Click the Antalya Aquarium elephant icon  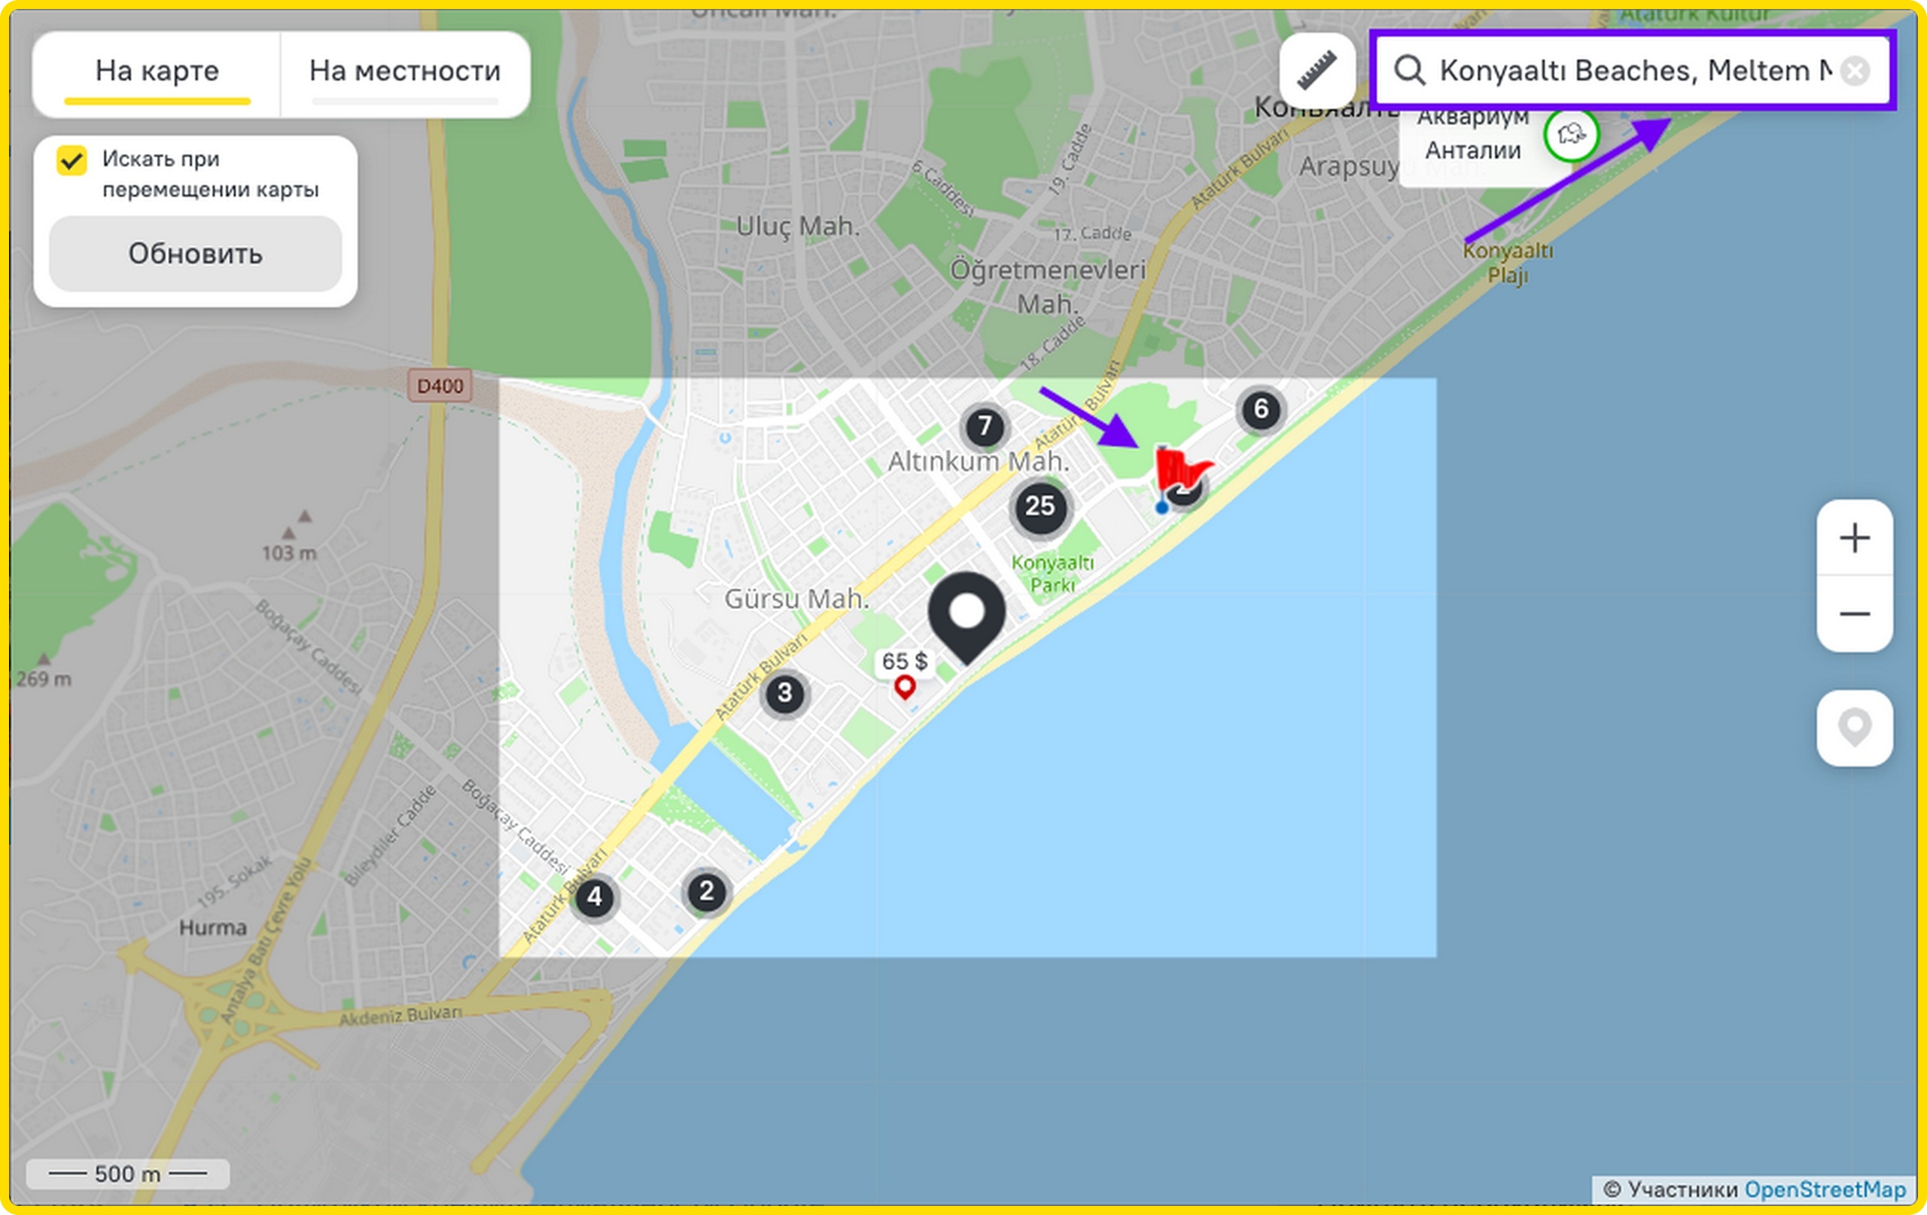pyautogui.click(x=1571, y=136)
